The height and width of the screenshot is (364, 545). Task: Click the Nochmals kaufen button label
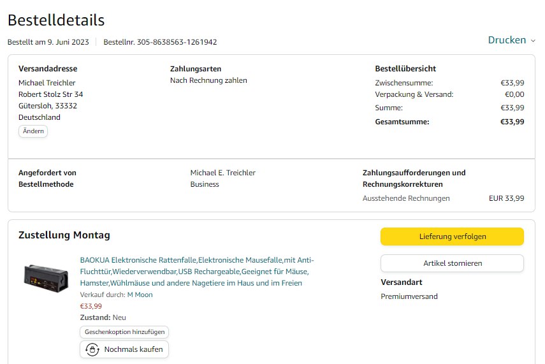[133, 349]
